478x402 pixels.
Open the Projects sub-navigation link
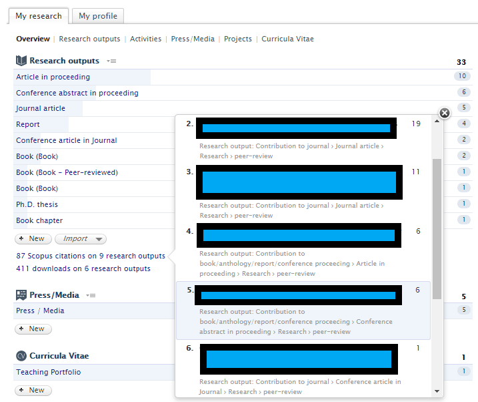tap(238, 39)
